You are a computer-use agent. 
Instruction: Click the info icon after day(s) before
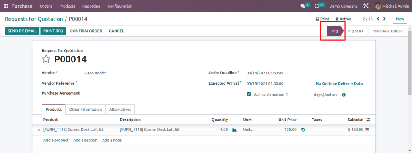[x=344, y=95]
